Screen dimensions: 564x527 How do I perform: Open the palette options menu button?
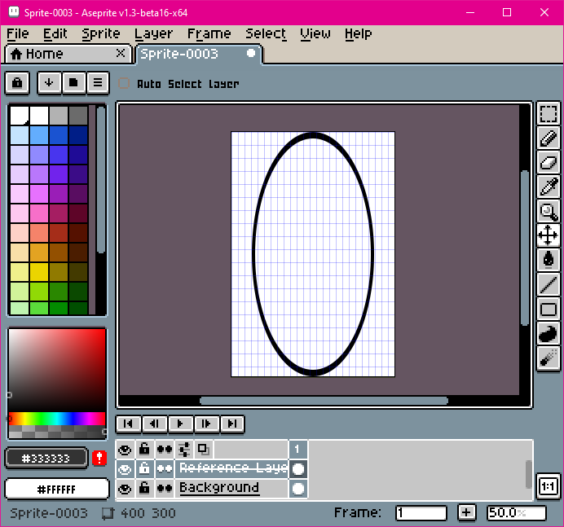tap(98, 83)
